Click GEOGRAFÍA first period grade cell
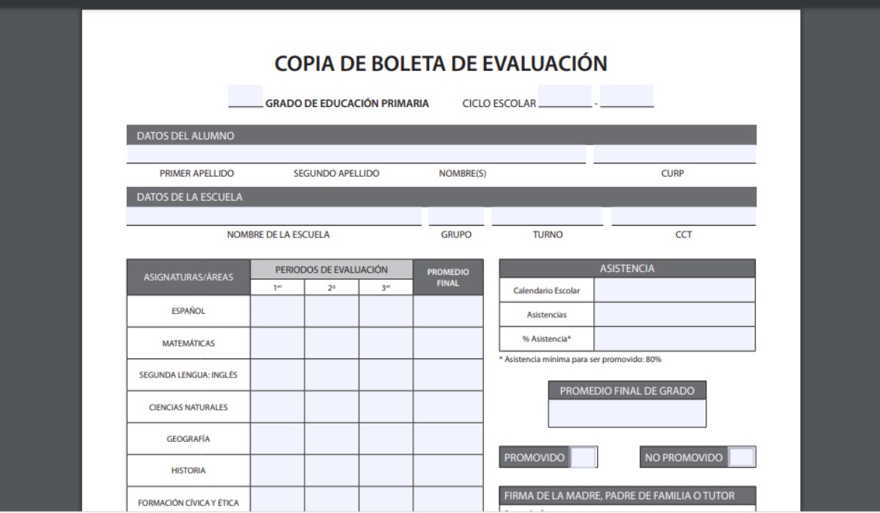 (276, 438)
